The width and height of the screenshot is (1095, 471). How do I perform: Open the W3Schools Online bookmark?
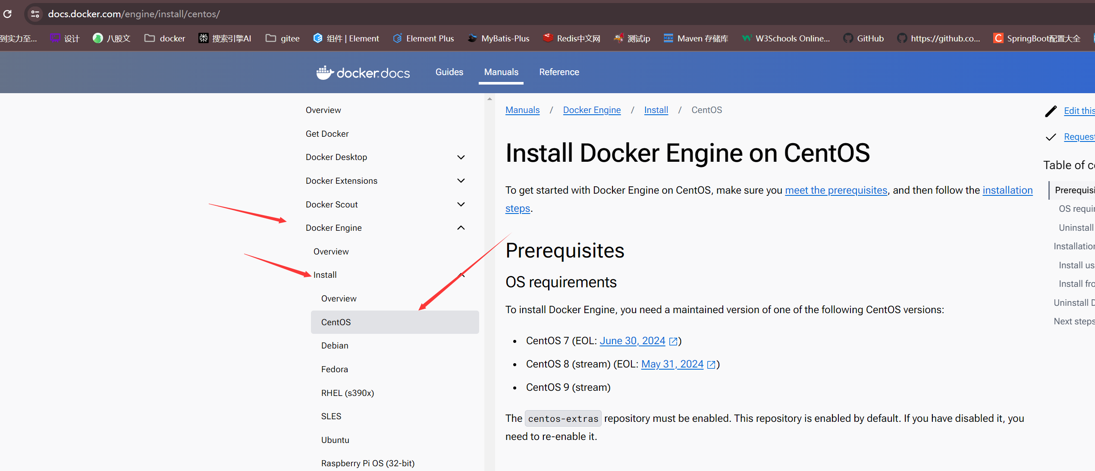point(786,38)
